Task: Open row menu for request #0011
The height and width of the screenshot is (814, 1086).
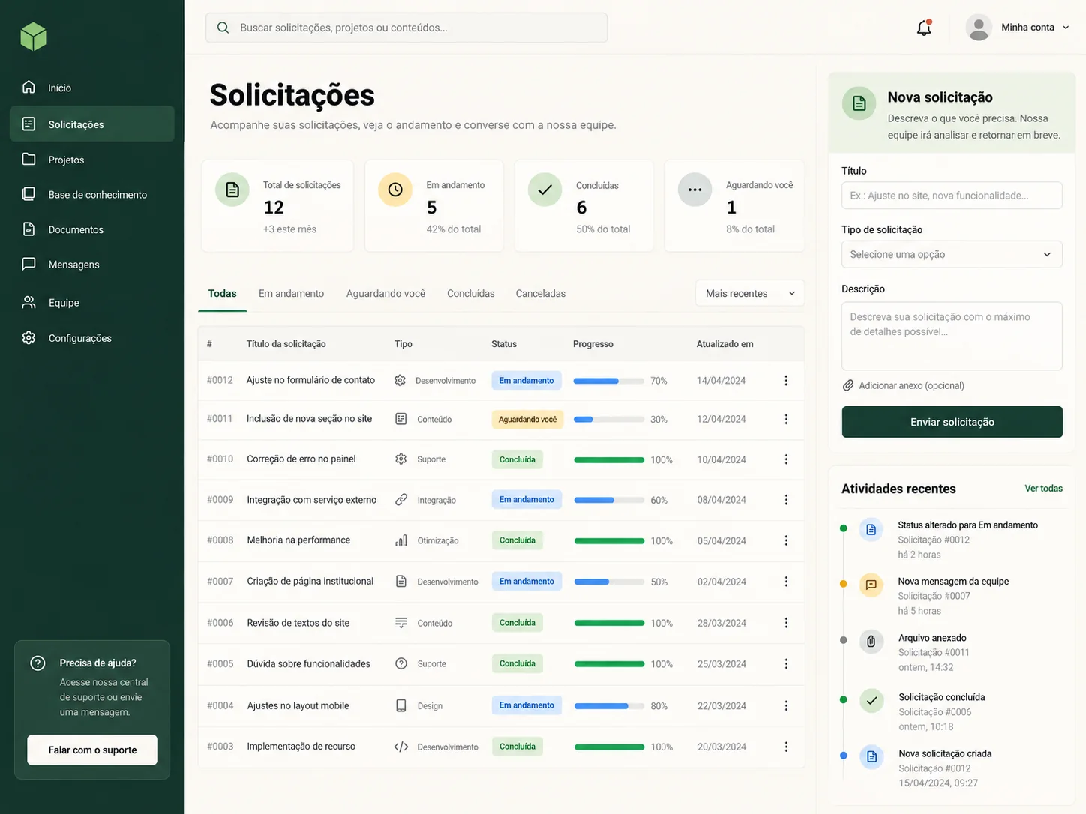Action: point(786,419)
